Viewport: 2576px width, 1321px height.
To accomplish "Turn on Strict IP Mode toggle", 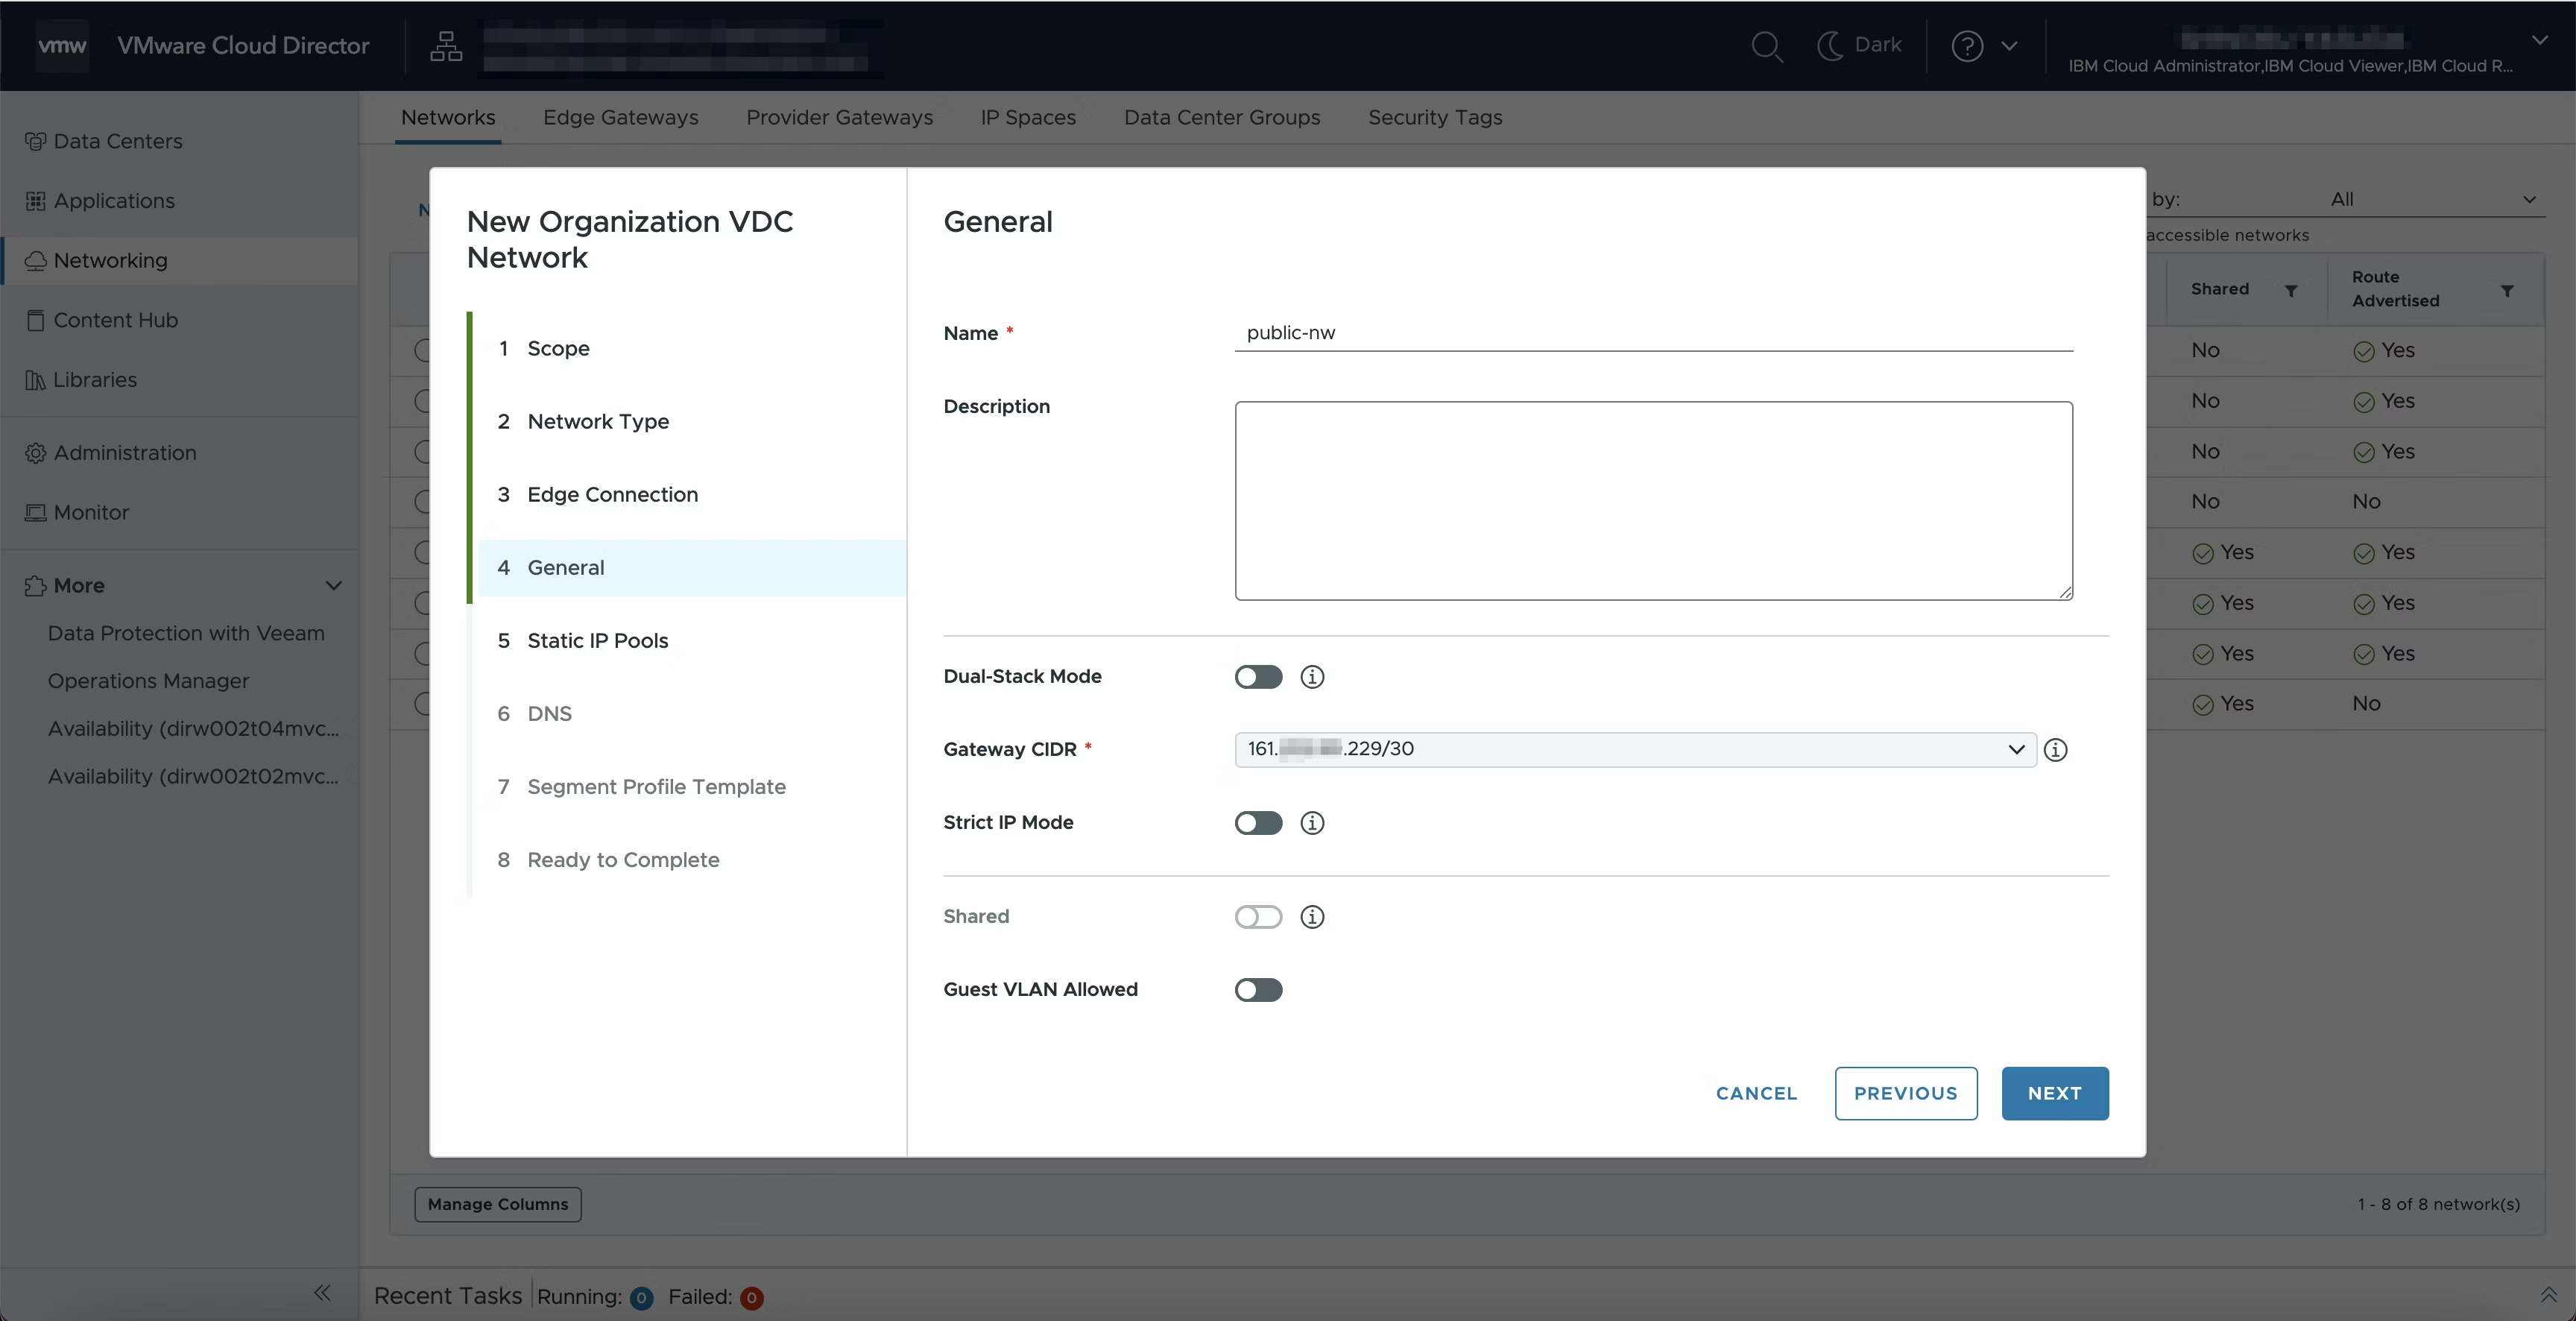I will coord(1258,823).
